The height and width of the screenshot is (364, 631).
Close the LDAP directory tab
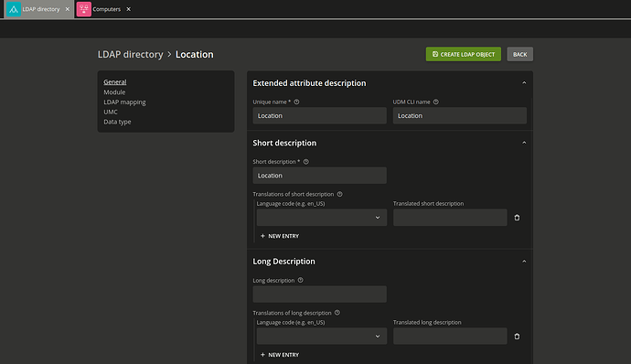pos(68,9)
